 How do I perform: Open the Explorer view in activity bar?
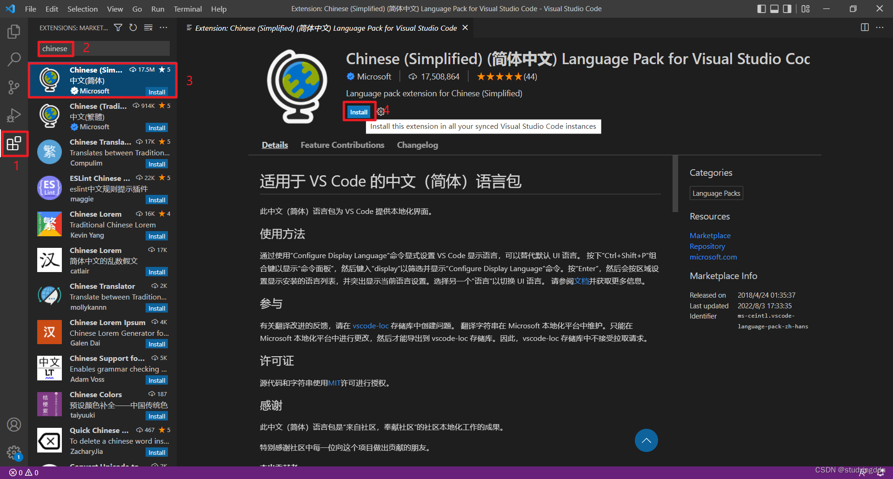(14, 32)
